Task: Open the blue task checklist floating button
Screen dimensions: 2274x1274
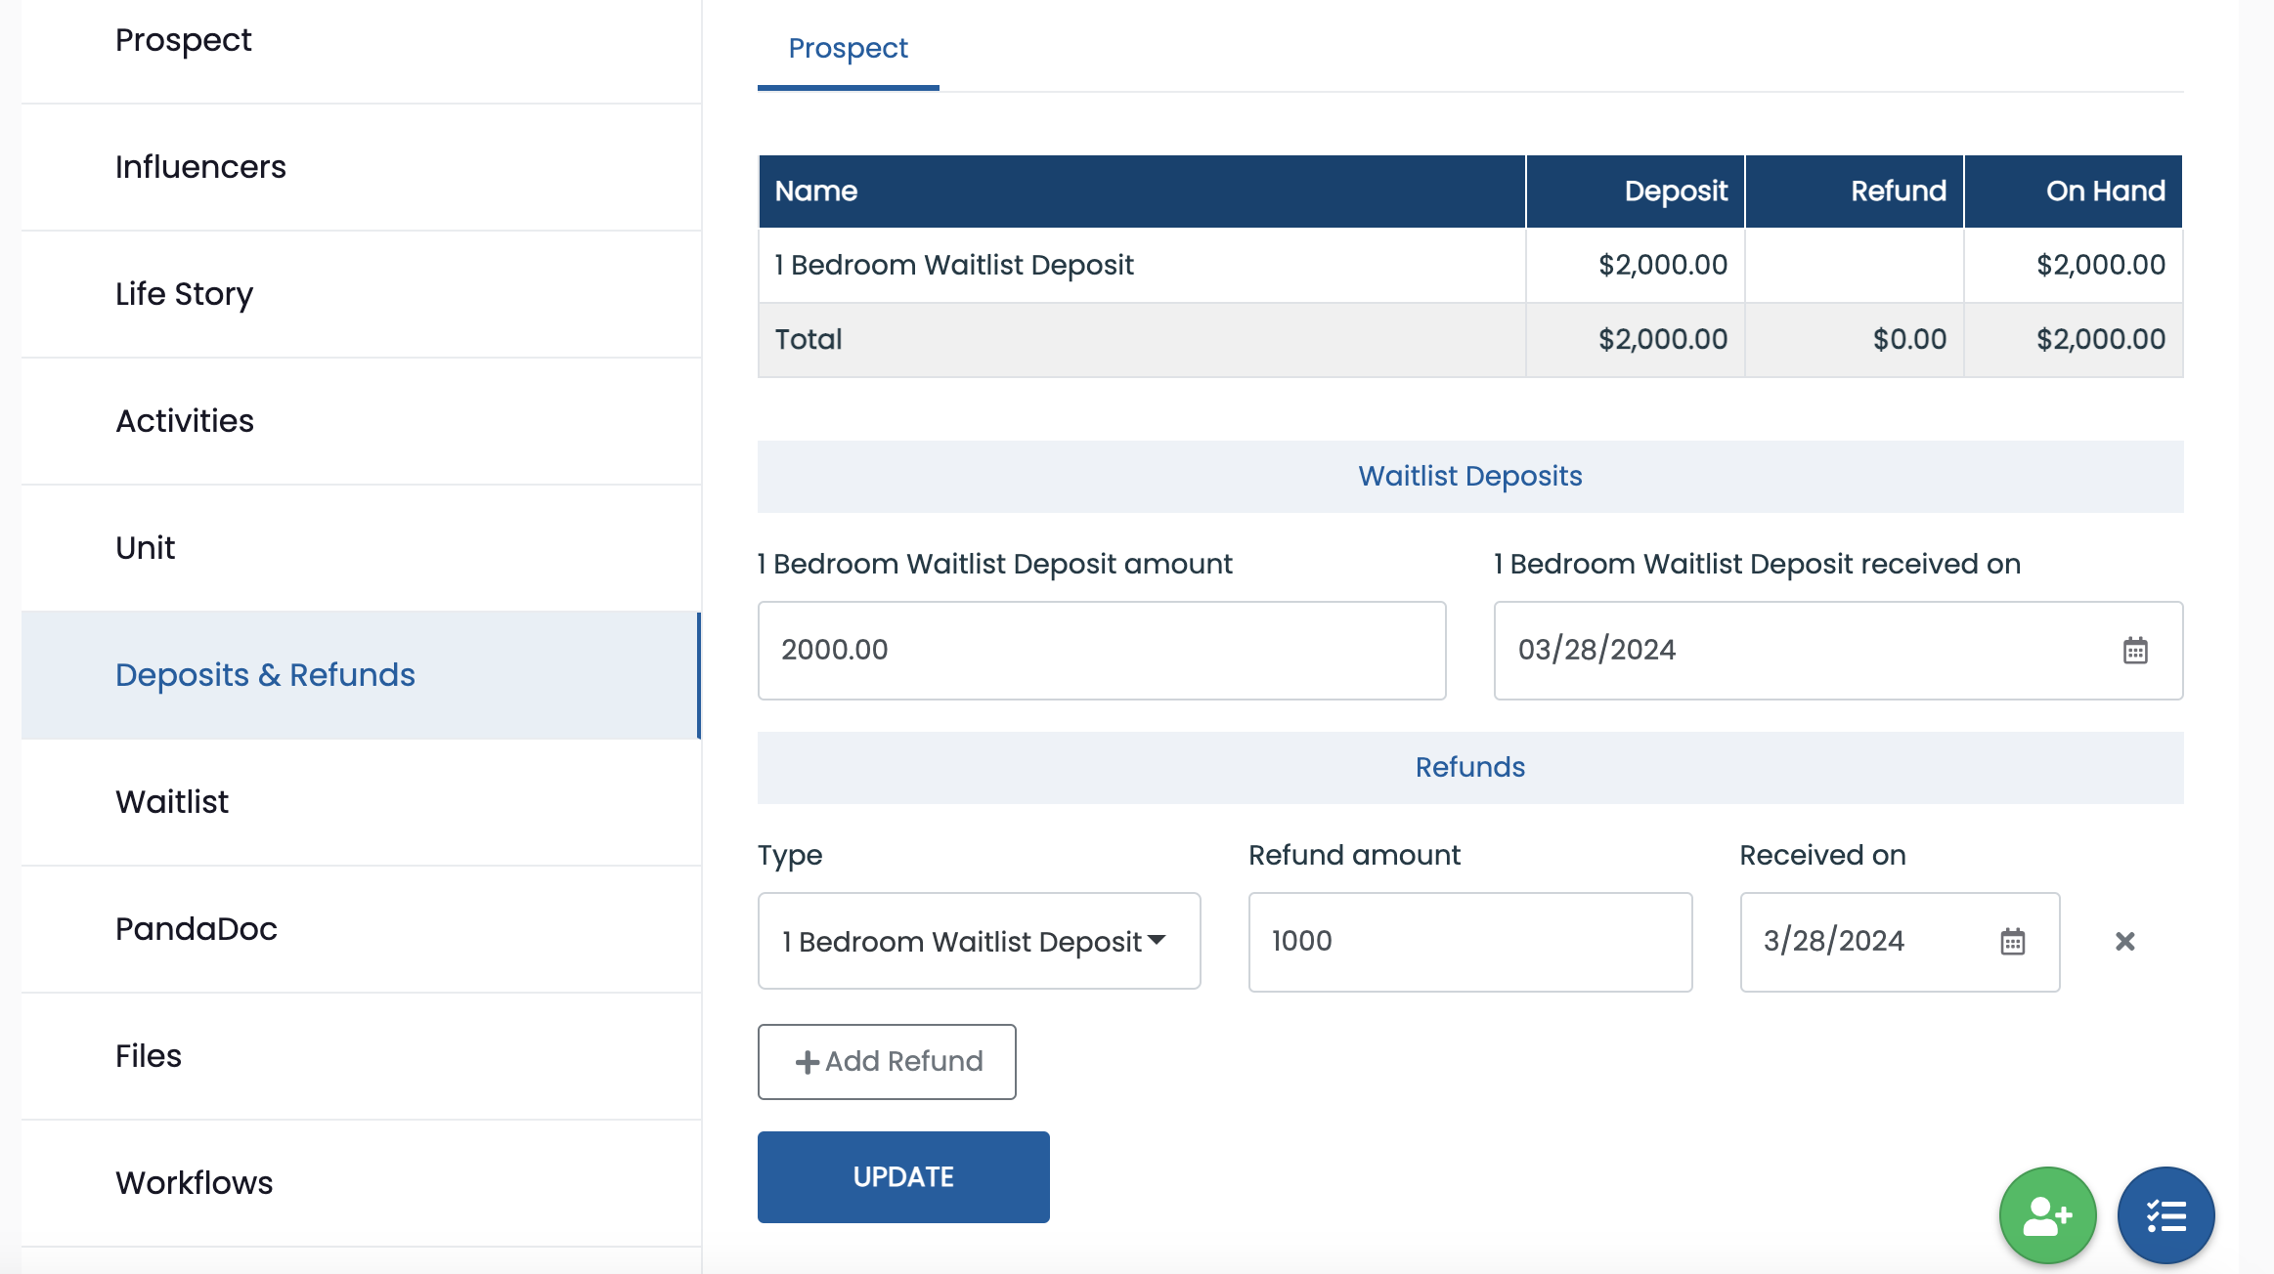Action: coord(2165,1215)
